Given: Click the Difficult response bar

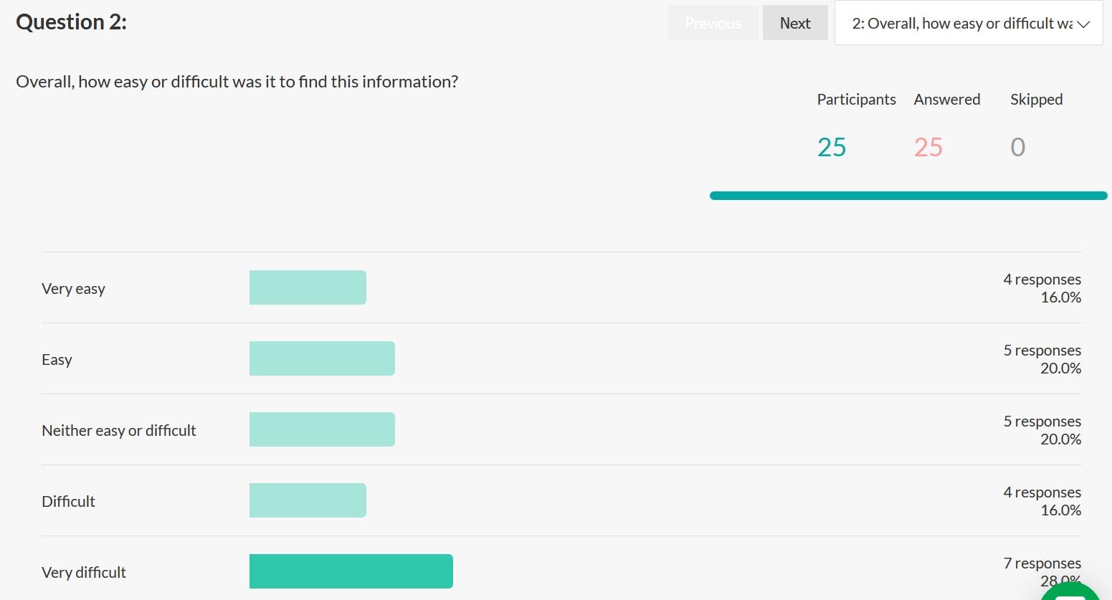Looking at the screenshot, I should 308,500.
